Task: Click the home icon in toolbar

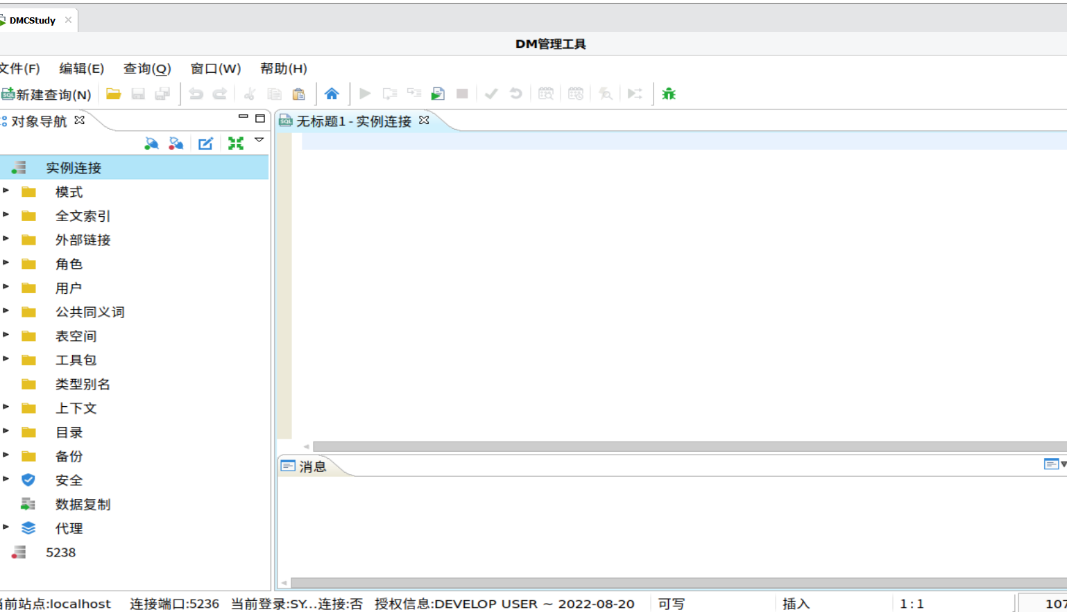Action: pyautogui.click(x=332, y=93)
